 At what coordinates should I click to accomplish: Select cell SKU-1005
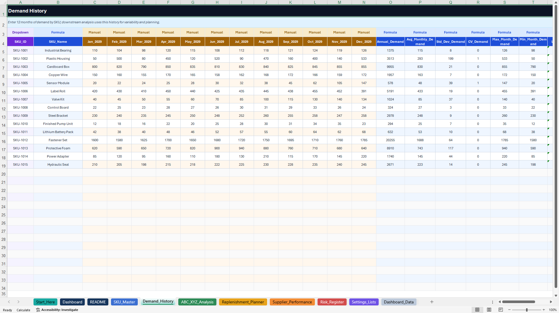(20, 83)
